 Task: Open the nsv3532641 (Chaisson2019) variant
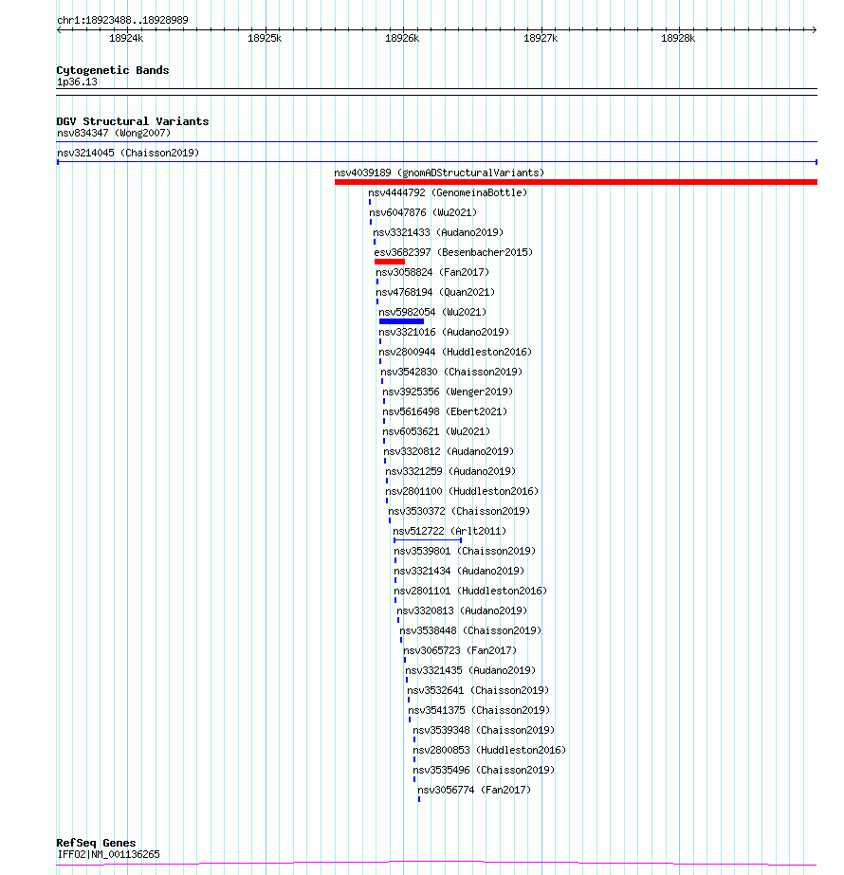tap(478, 690)
